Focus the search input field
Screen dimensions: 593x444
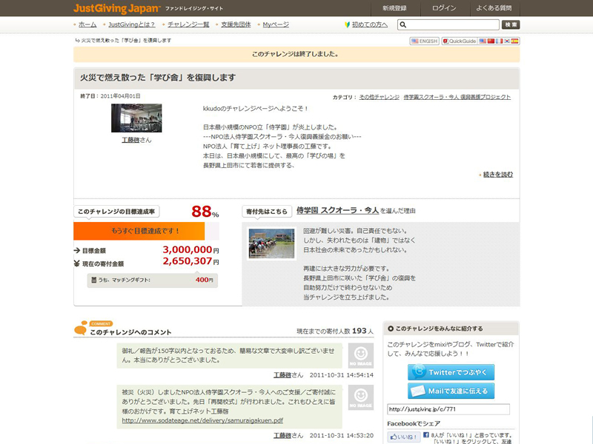pos(454,24)
